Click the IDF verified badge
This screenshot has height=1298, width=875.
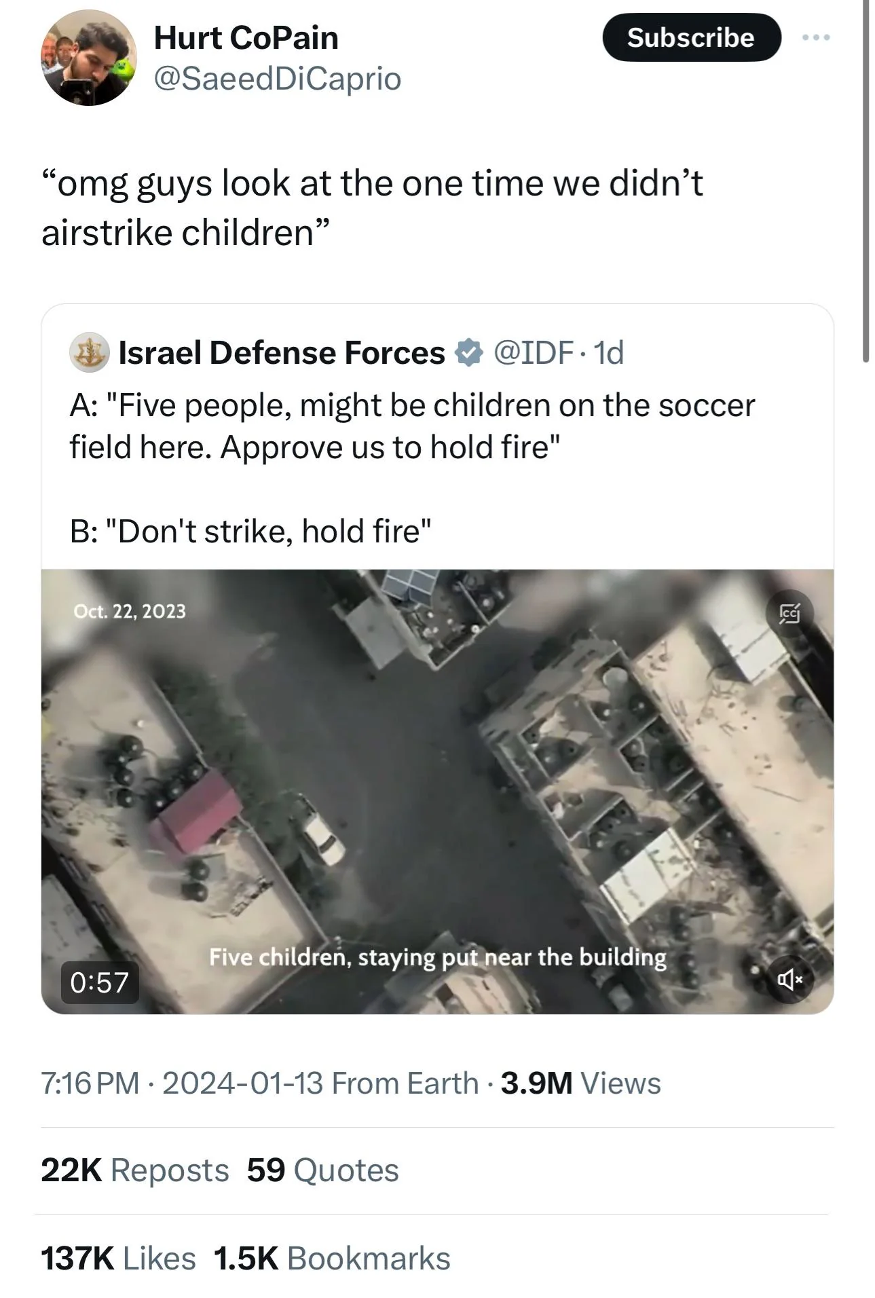click(x=468, y=352)
